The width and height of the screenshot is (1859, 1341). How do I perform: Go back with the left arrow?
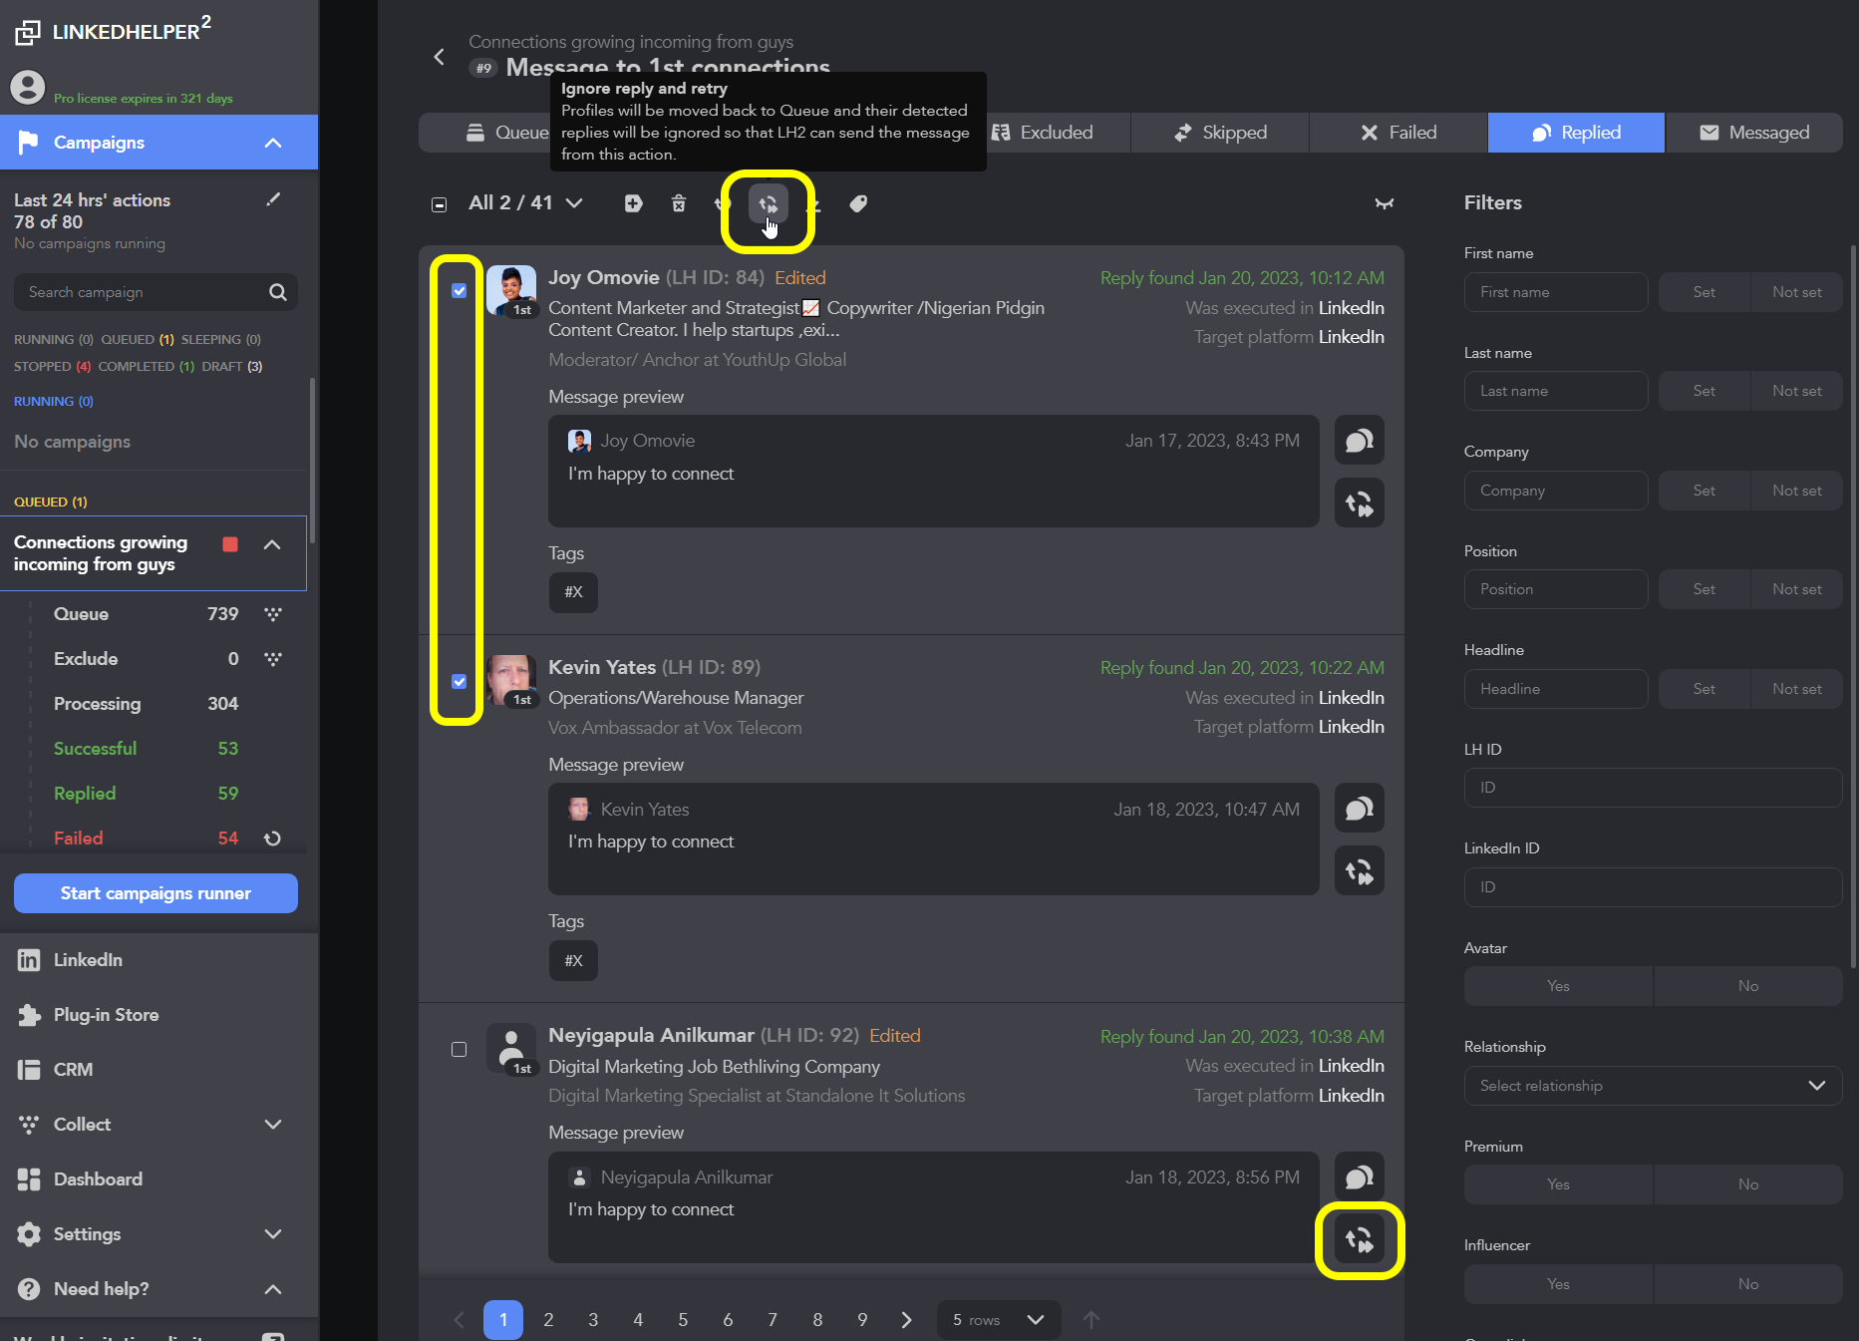coord(439,57)
